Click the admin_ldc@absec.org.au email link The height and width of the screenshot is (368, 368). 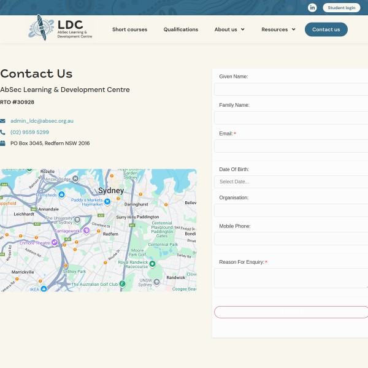[x=42, y=121]
